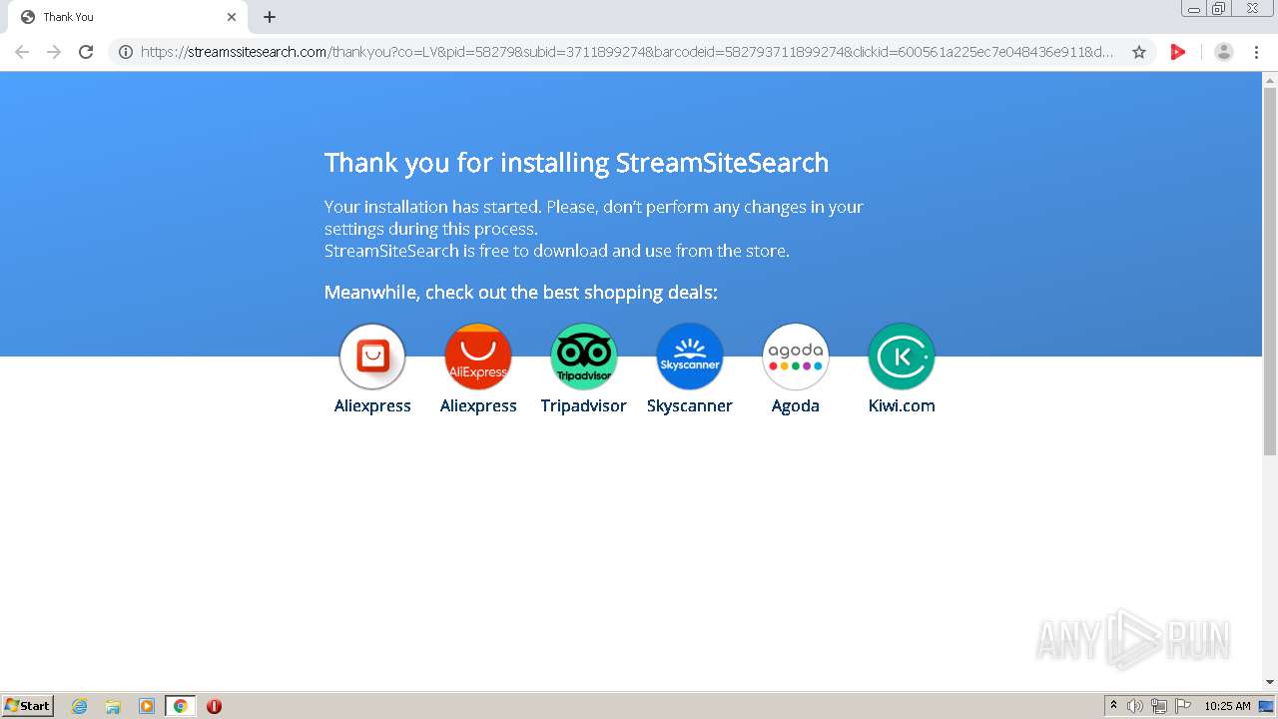
Task: Open the Action Center flag icon
Action: [x=1183, y=706]
